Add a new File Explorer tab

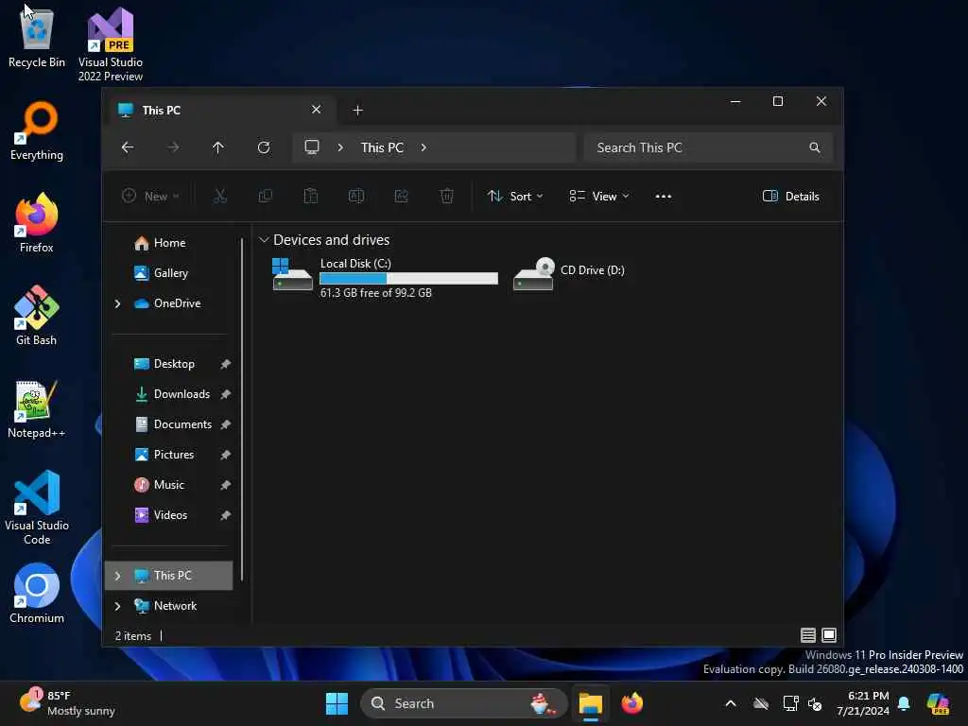coord(357,110)
